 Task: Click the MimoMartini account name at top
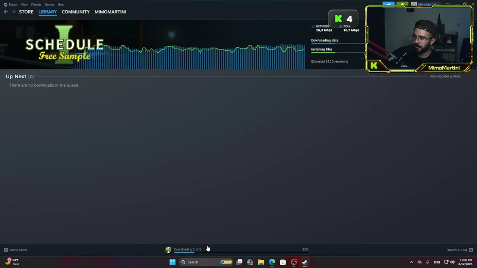(x=427, y=4)
